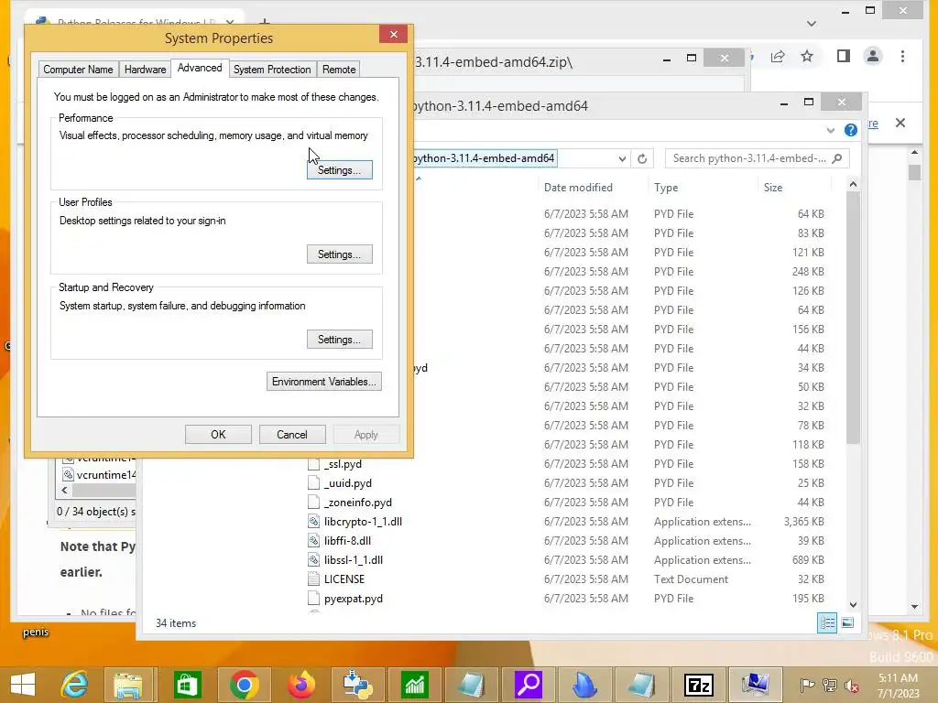Click the Chrome page scrollbar down arrow
938x703 pixels.
coord(915,607)
